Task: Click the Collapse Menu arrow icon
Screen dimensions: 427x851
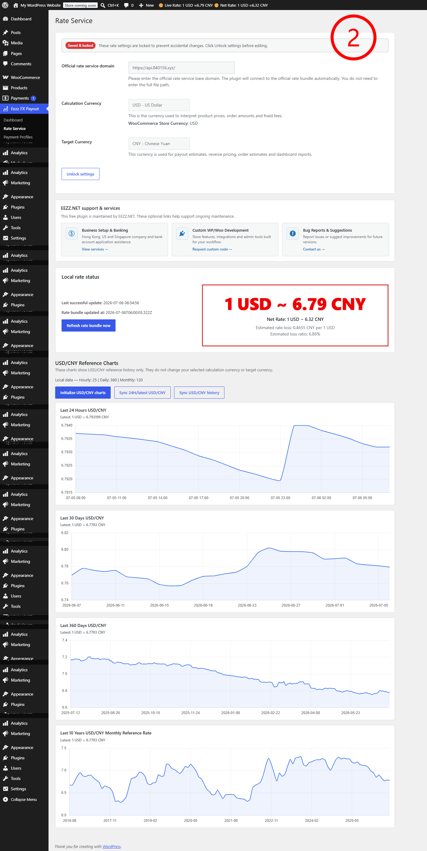Action: [5, 799]
